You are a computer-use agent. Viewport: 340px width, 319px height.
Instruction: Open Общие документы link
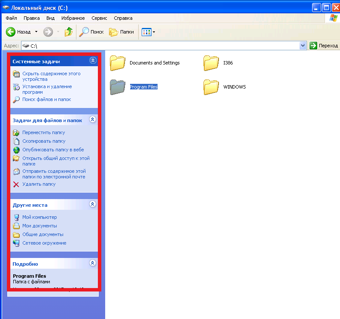click(43, 235)
